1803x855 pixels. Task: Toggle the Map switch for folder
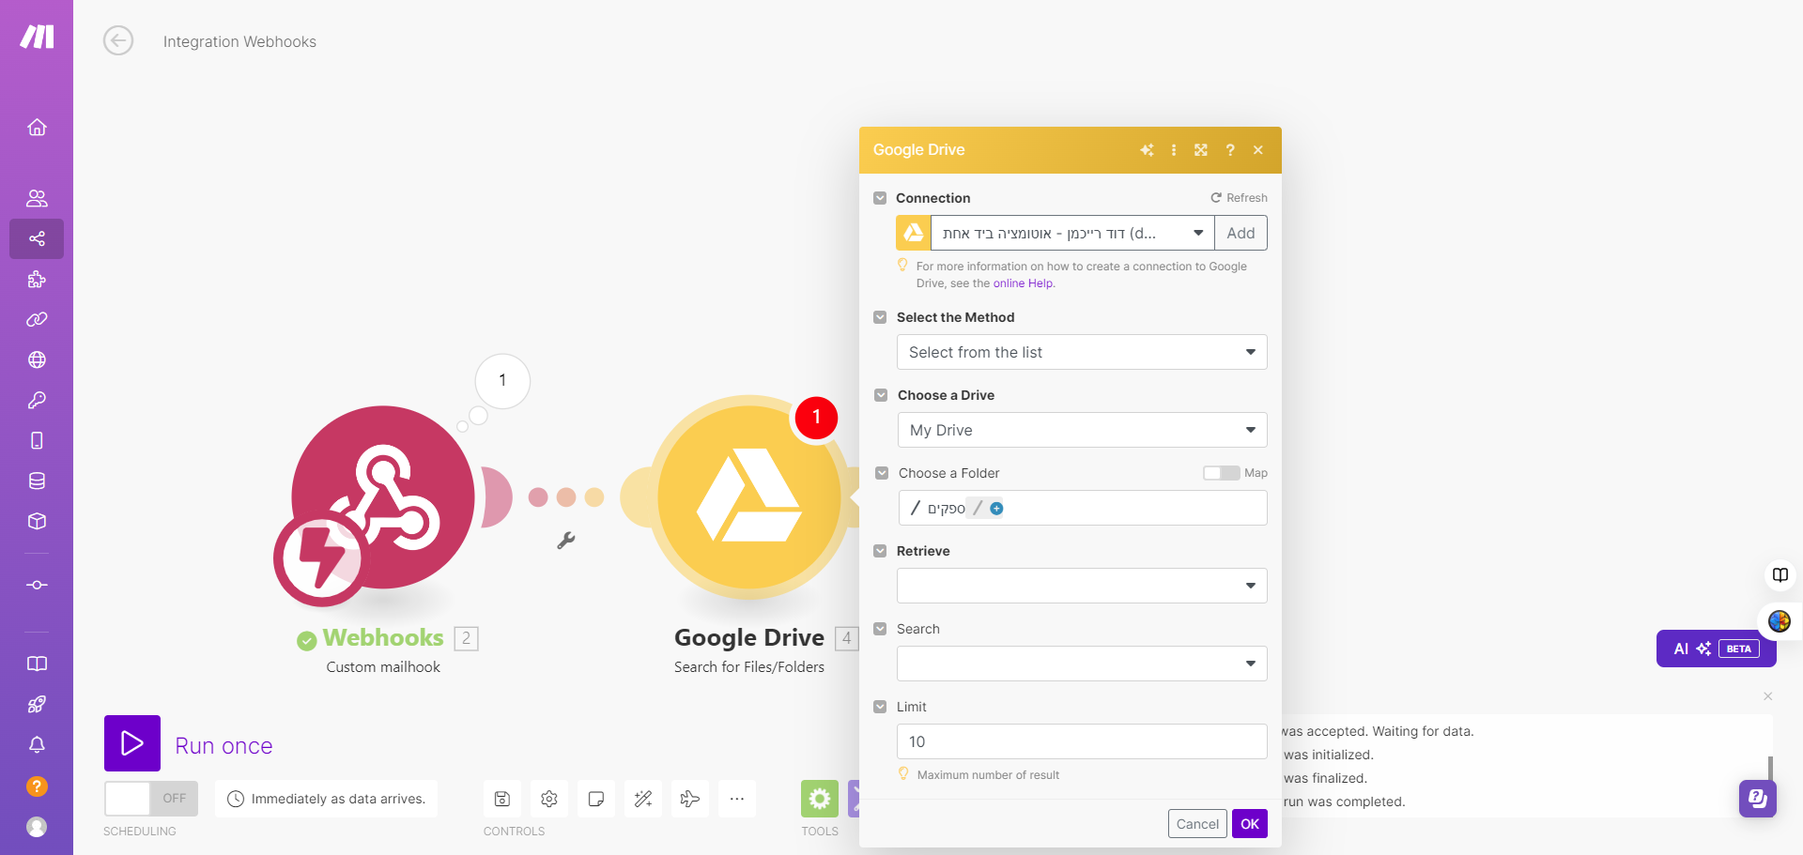click(1221, 473)
